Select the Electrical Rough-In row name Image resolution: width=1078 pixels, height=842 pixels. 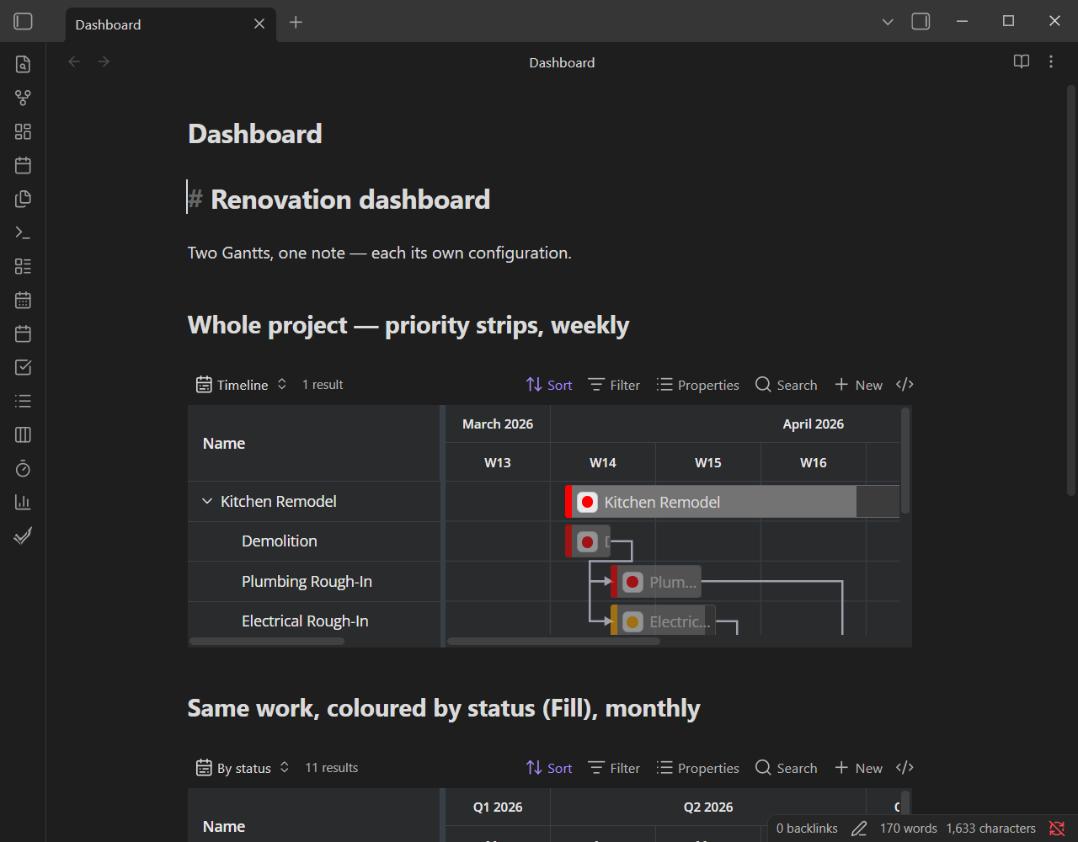click(x=305, y=621)
